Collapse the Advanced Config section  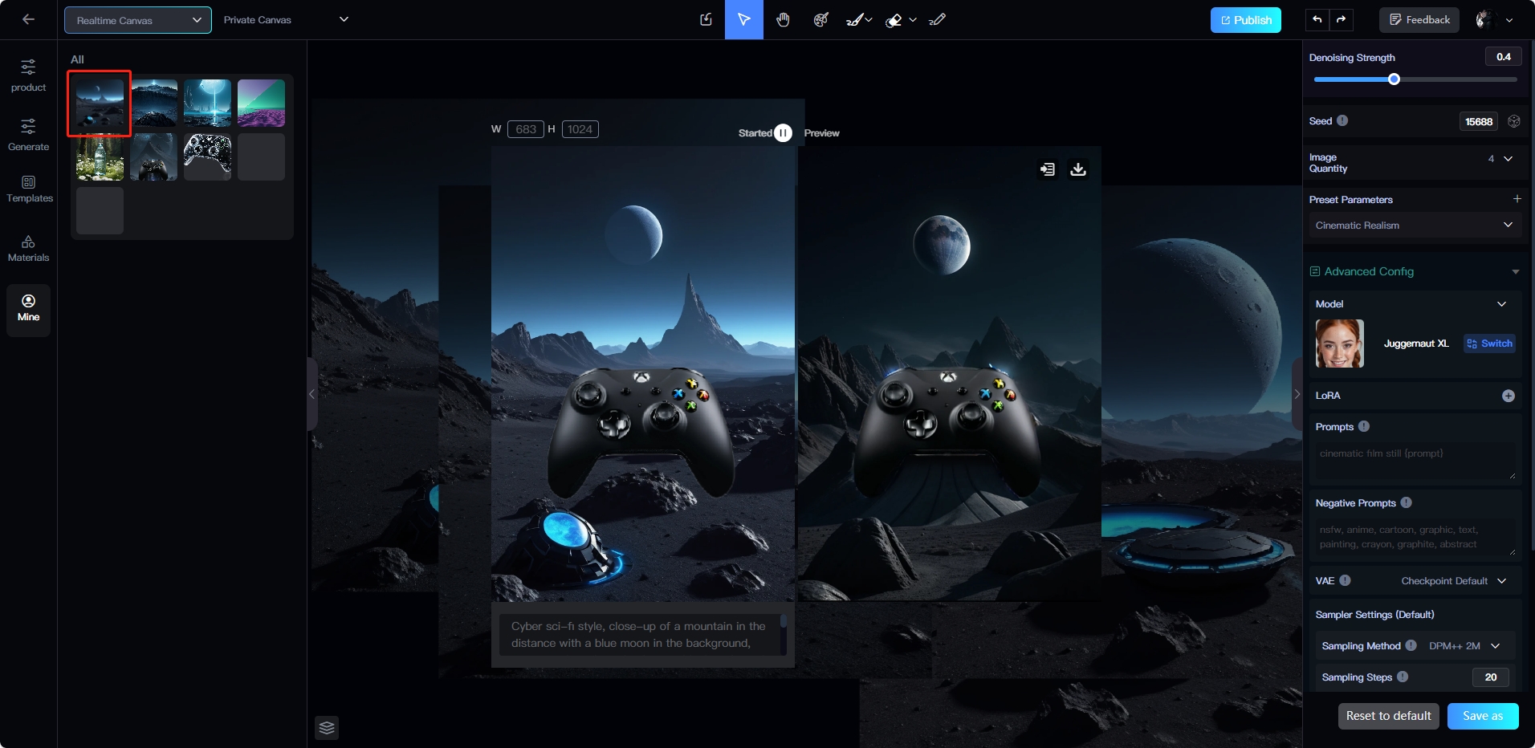click(1515, 272)
